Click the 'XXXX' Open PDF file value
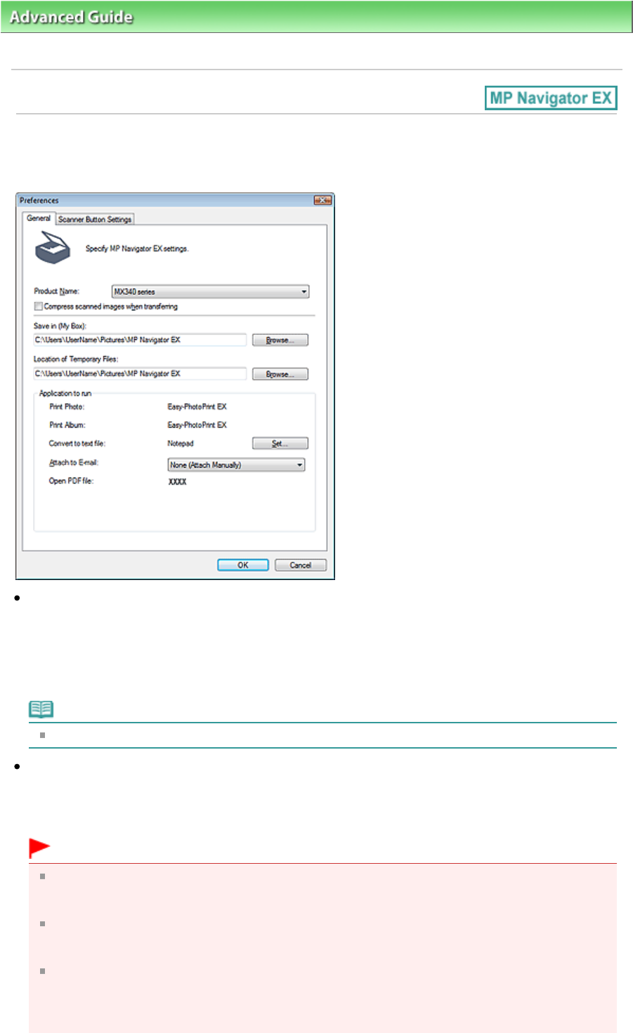Image resolution: width=633 pixels, height=1033 pixels. (178, 482)
